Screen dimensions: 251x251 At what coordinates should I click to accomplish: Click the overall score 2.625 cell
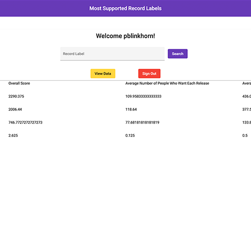tap(13, 136)
